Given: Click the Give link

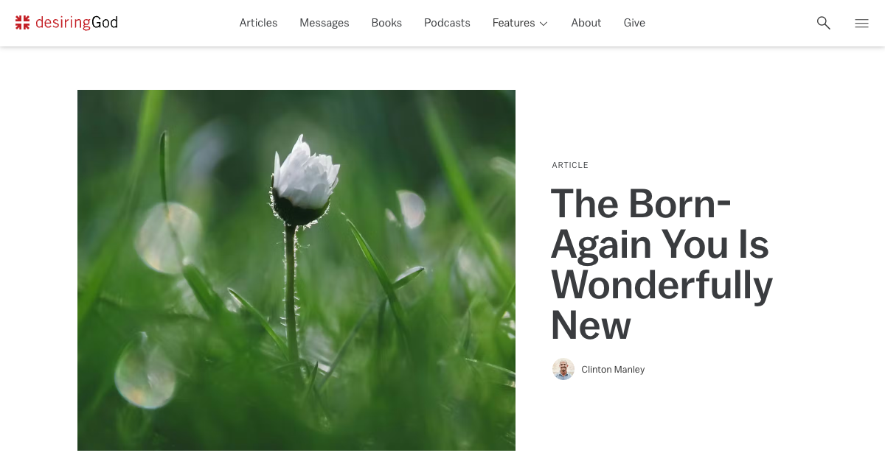Looking at the screenshot, I should [634, 23].
